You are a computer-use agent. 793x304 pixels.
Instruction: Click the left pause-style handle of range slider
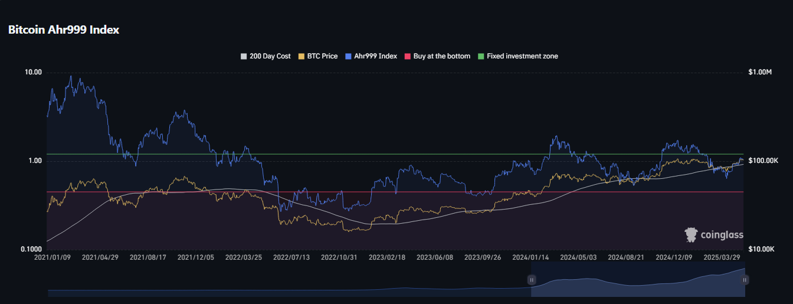(532, 280)
